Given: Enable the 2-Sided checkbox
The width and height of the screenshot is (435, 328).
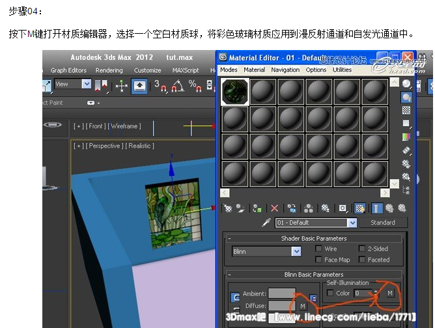Looking at the screenshot, I should (362, 249).
